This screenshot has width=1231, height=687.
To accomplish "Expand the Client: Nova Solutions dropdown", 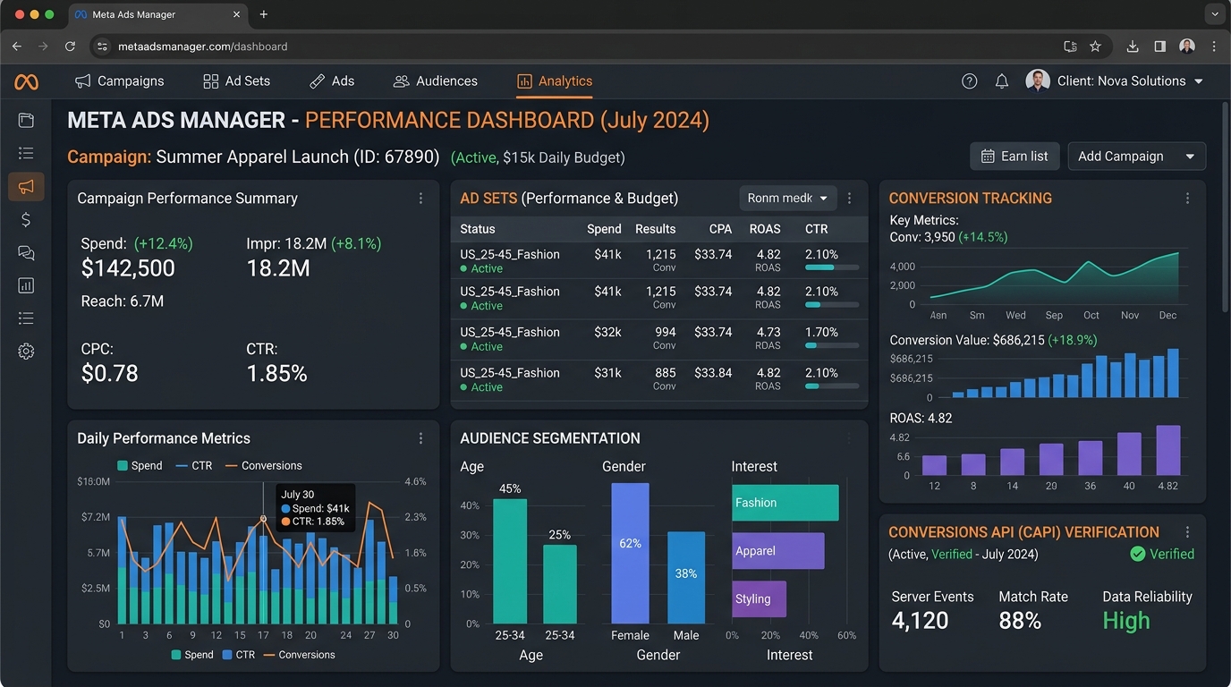I will pos(1199,81).
